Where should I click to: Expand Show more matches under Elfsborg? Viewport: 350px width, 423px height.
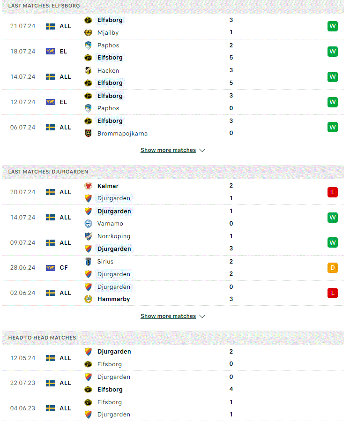(168, 150)
